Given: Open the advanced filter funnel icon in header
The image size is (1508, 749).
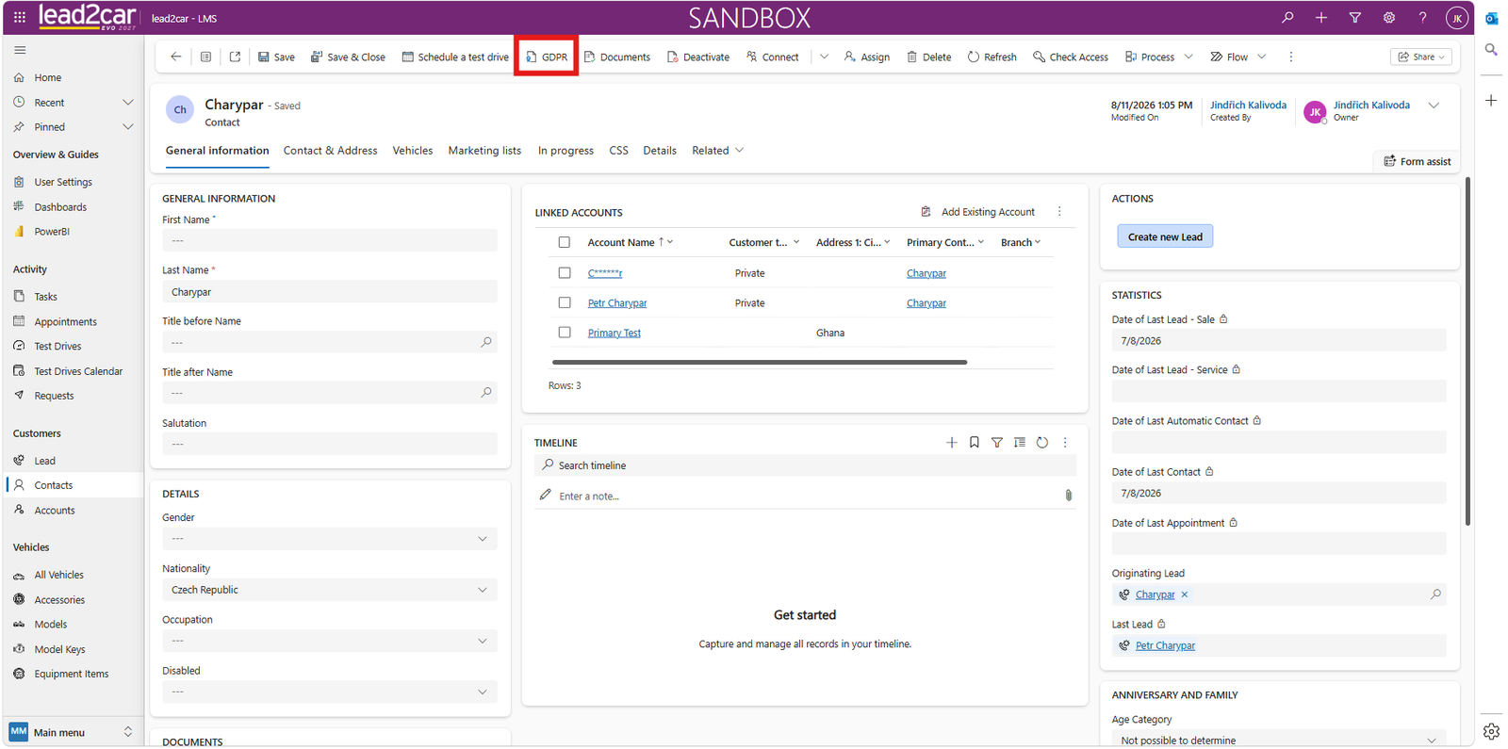Looking at the screenshot, I should tap(1355, 17).
